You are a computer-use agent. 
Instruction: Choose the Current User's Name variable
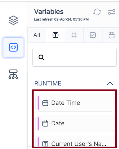point(75,142)
